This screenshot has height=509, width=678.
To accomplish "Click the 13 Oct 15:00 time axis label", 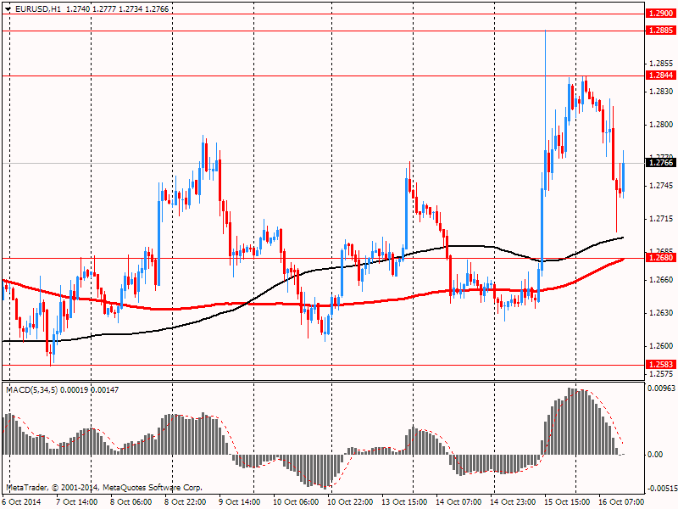I will [404, 501].
